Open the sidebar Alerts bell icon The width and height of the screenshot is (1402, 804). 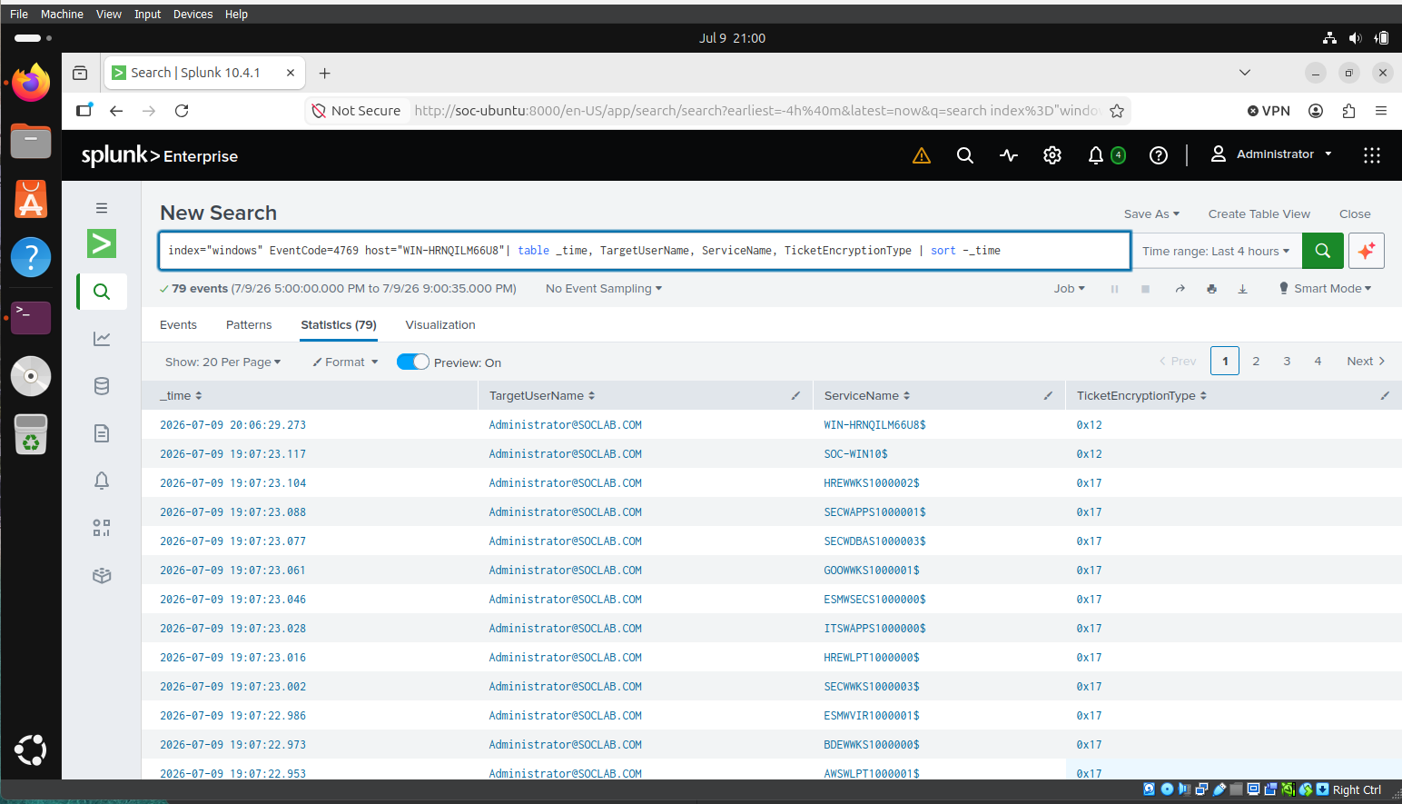pos(102,481)
